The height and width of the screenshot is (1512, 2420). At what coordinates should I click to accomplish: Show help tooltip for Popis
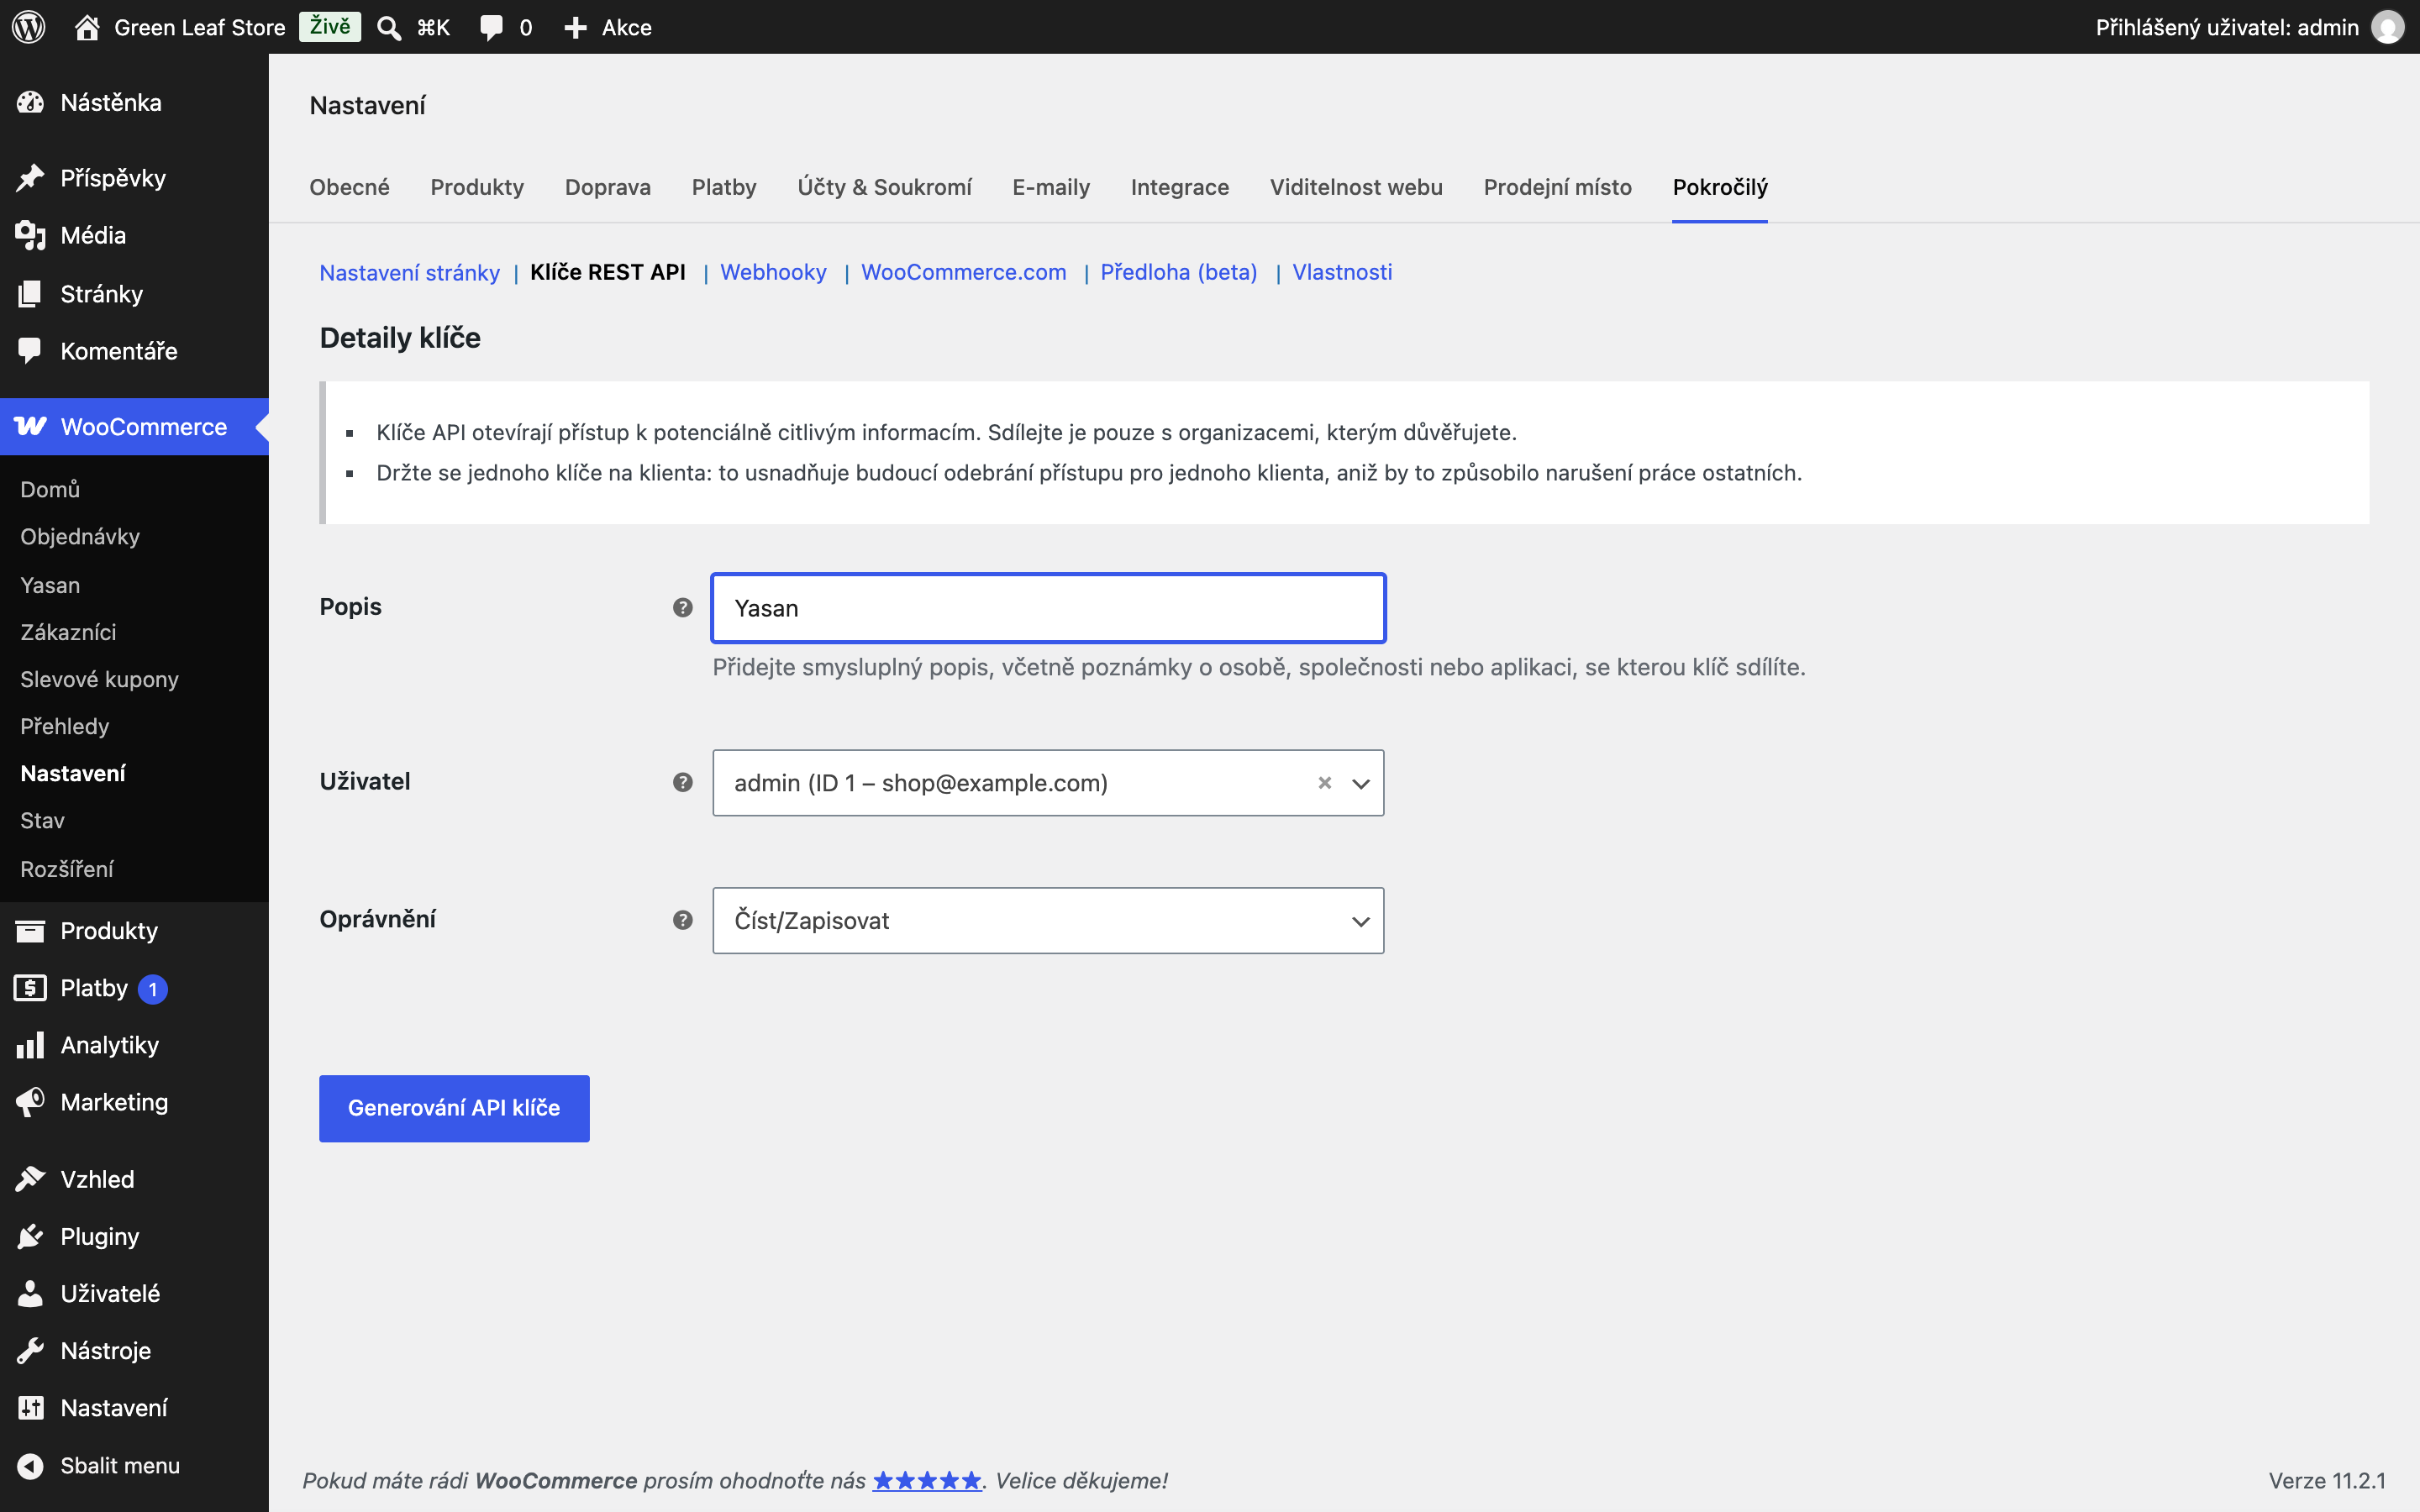pos(683,607)
